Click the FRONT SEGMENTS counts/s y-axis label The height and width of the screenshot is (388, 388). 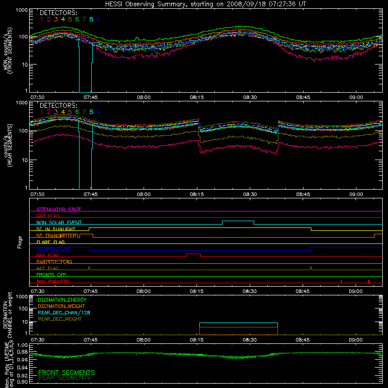8,50
